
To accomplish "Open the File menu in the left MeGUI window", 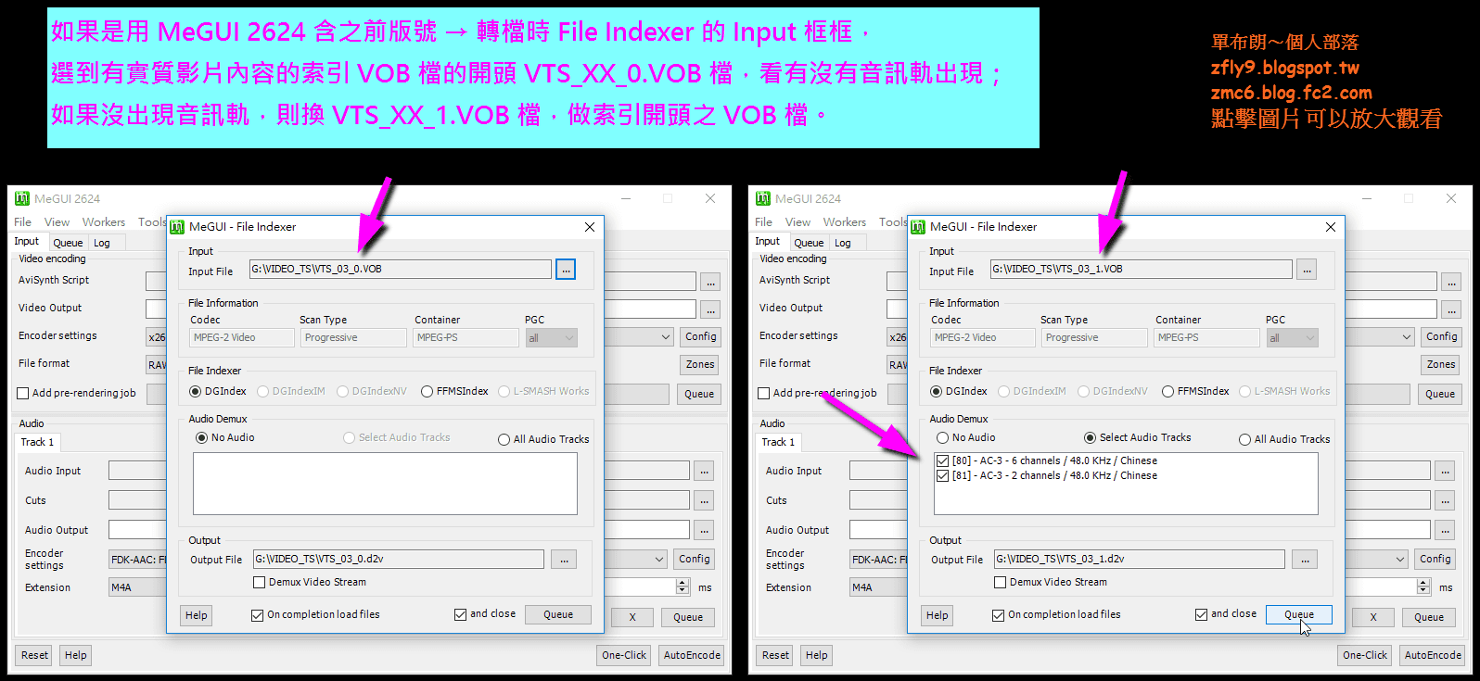I will click(23, 222).
